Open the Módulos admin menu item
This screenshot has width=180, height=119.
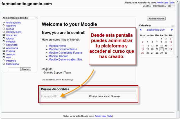(x=11, y=42)
